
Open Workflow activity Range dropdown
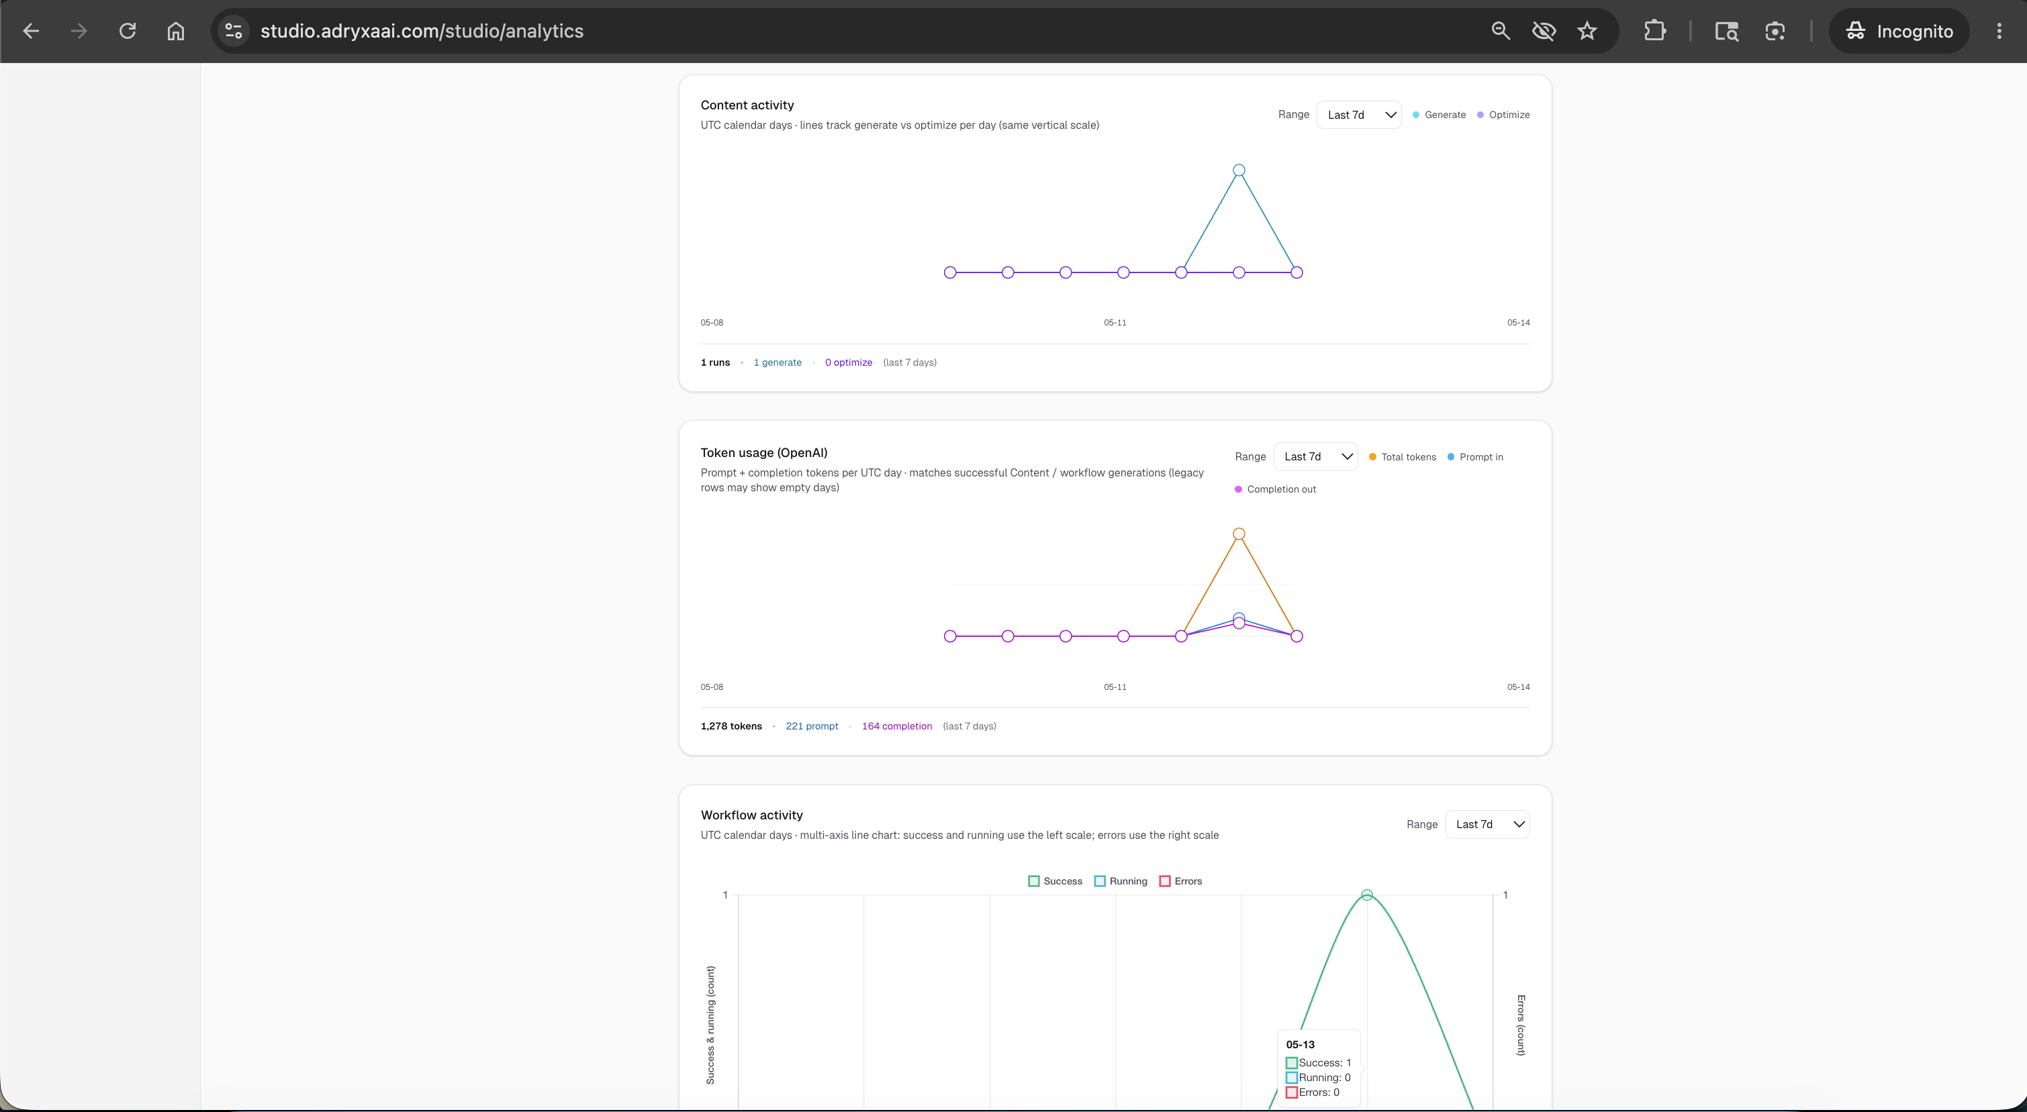click(1487, 824)
